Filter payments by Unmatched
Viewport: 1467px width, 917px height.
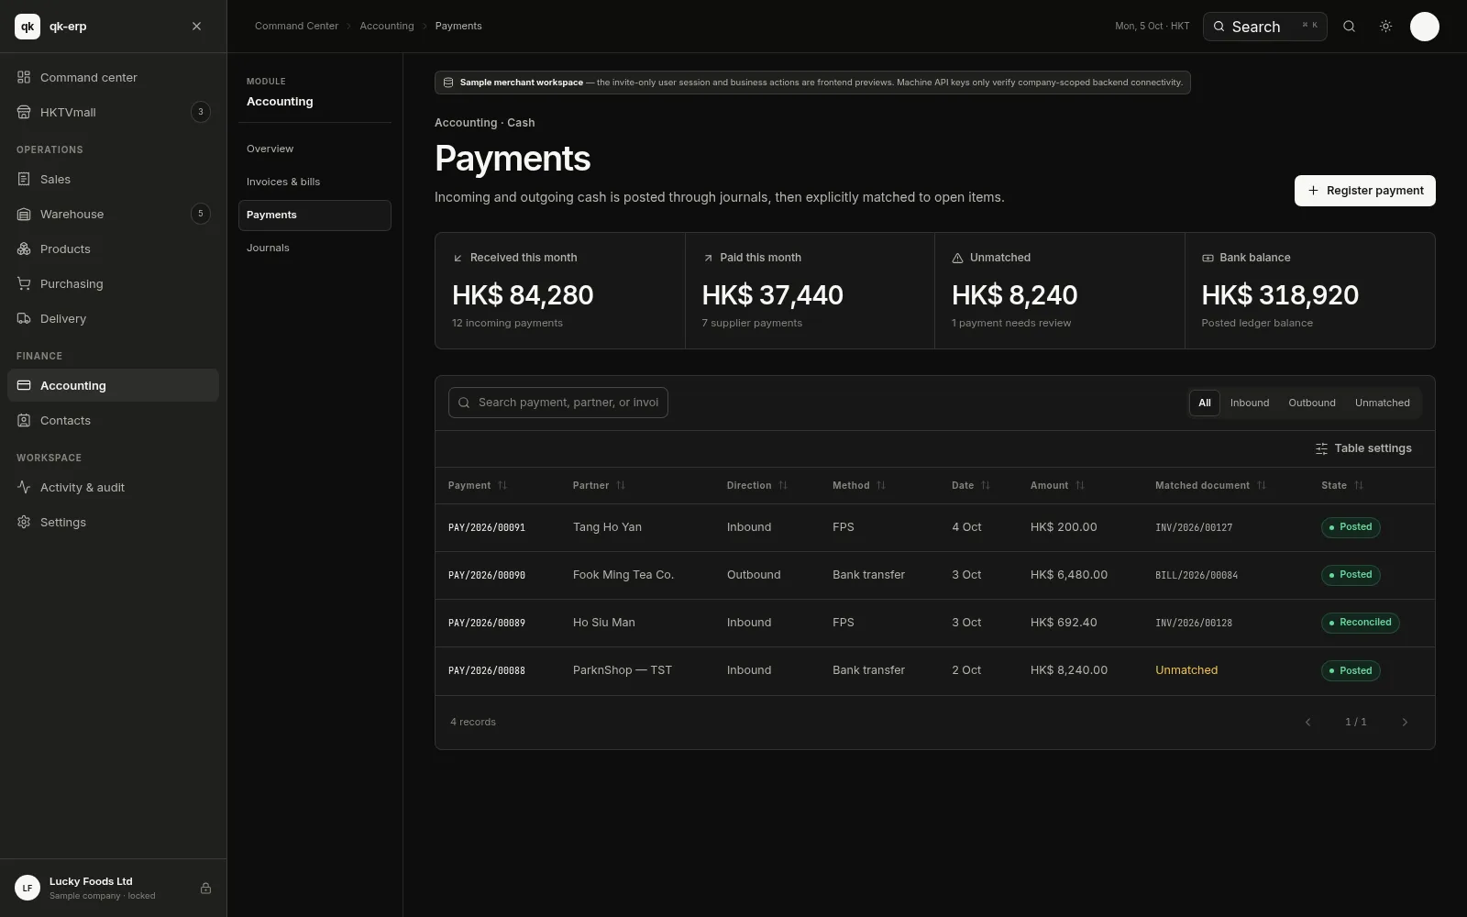(x=1382, y=403)
